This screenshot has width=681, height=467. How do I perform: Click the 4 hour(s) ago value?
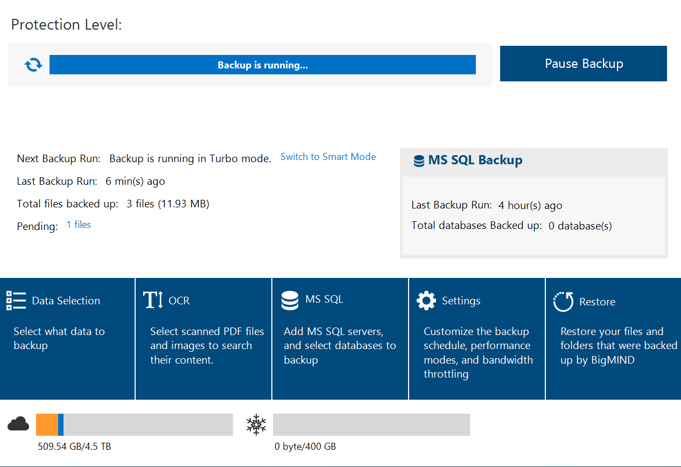click(x=530, y=205)
